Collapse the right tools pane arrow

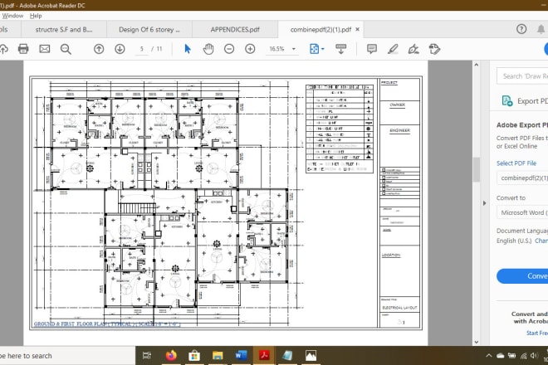click(x=484, y=203)
